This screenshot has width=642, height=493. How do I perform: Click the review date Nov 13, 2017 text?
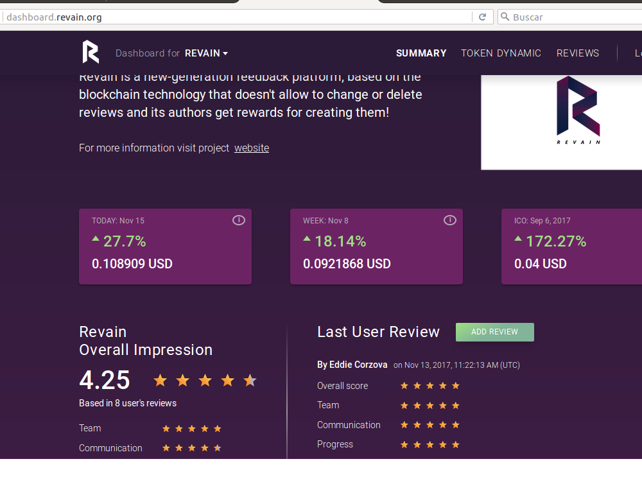[x=456, y=365]
